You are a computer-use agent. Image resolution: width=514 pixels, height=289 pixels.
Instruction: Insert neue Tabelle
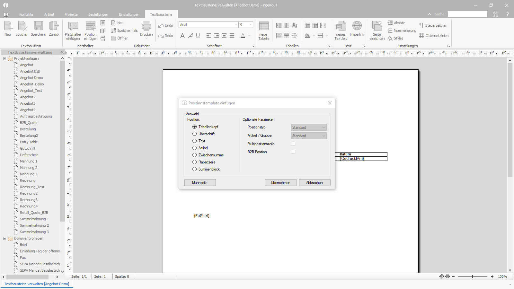pos(264,31)
